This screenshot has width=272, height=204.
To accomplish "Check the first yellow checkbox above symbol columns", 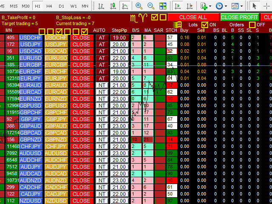I will pyautogui.click(x=42, y=31).
